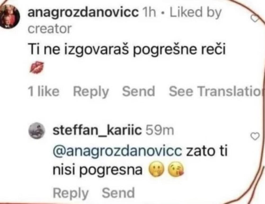Select the text 'Ti ne izgovaraš pogrešne reči'
The height and width of the screenshot is (204, 265).
127,49
